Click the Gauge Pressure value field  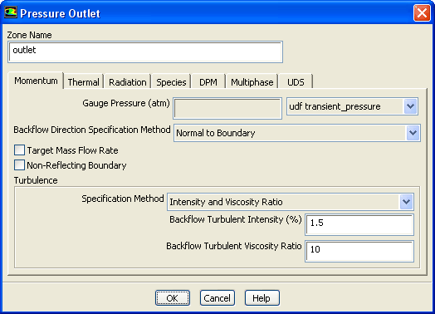(x=227, y=108)
